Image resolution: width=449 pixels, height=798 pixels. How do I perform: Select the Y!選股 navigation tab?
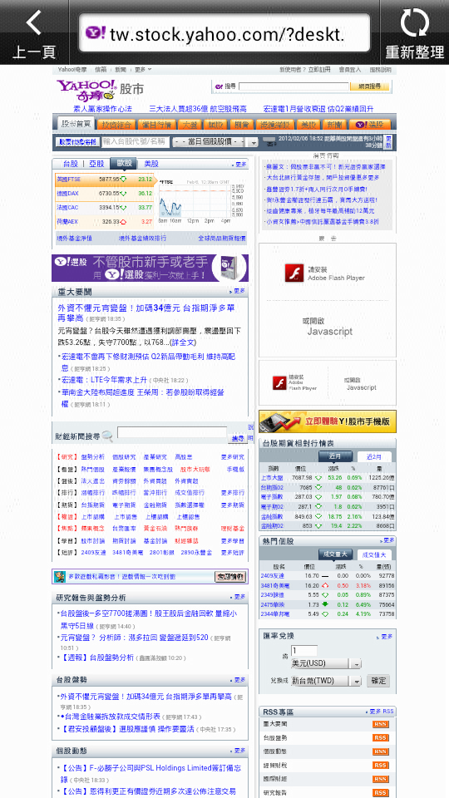click(x=369, y=125)
